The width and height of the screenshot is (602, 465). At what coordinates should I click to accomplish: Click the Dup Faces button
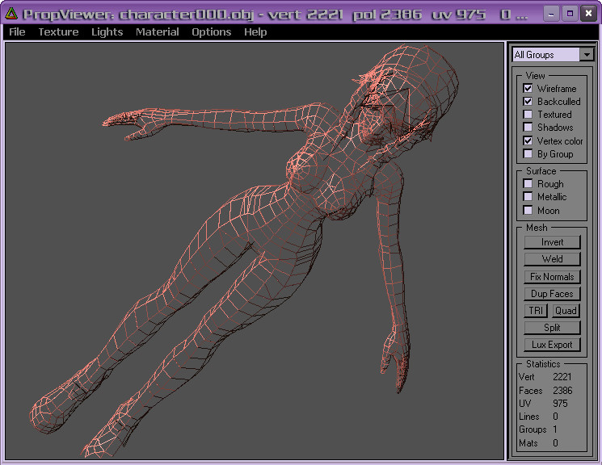tap(552, 294)
